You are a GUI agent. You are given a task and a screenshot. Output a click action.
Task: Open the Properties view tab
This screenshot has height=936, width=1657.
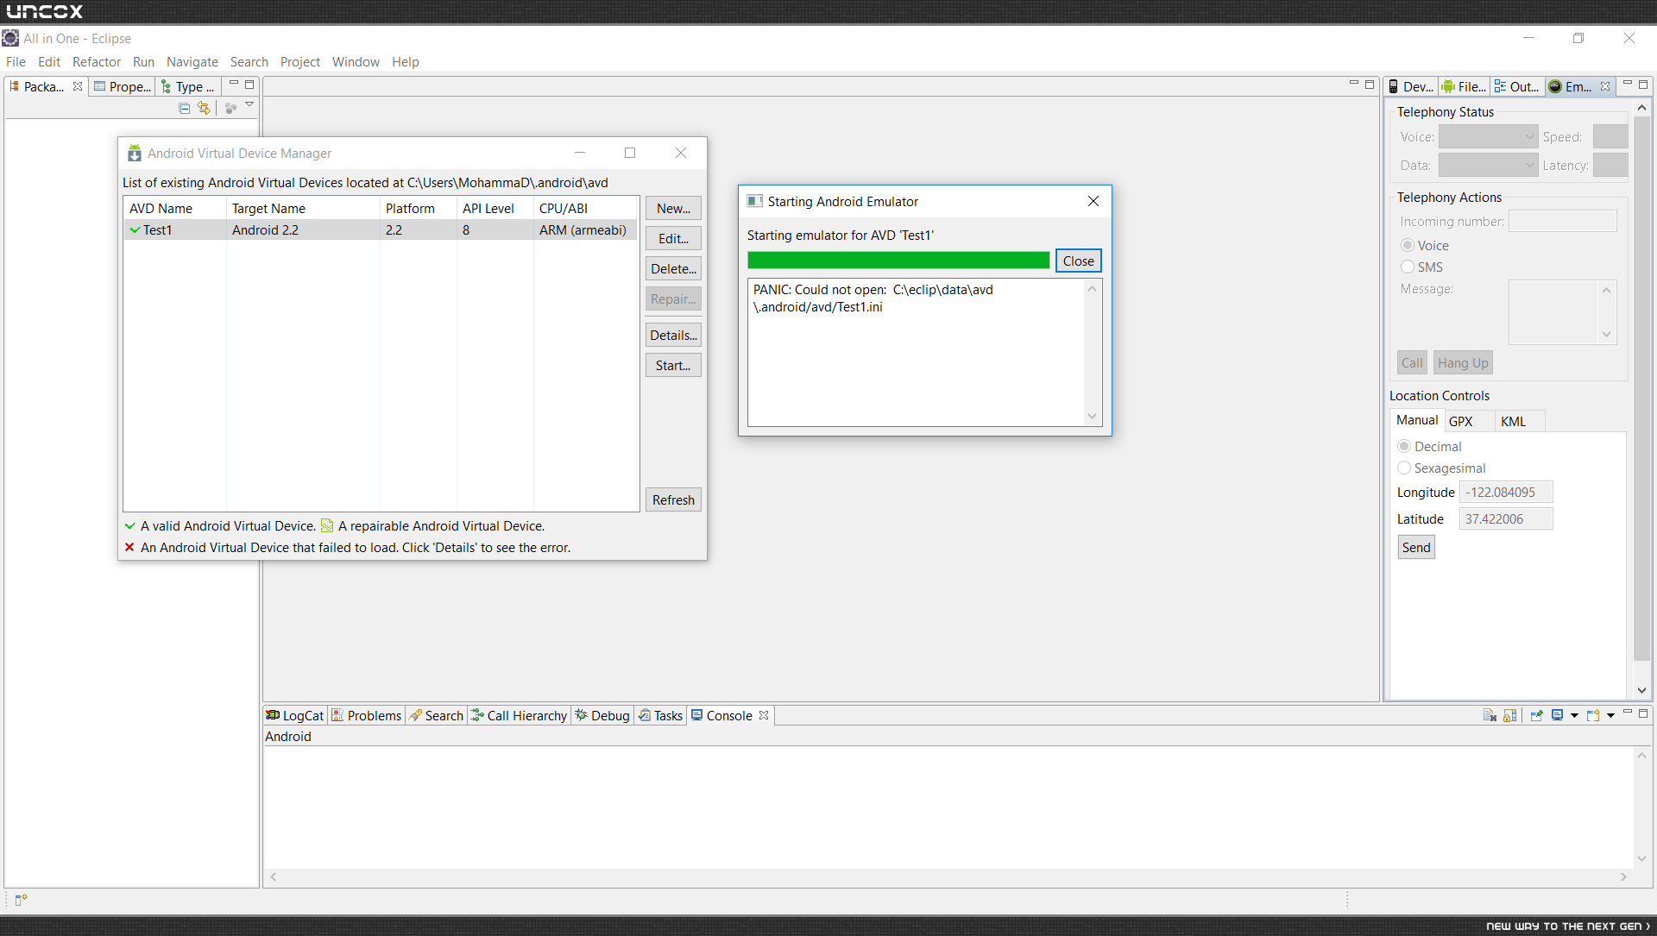coord(123,86)
